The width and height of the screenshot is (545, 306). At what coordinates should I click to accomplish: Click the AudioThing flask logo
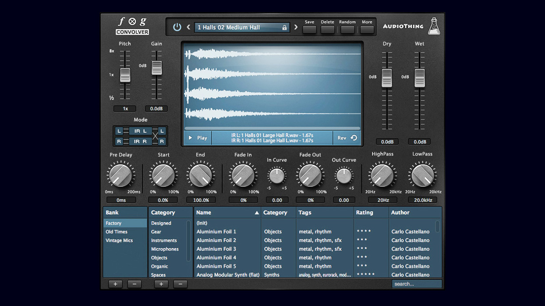pos(433,27)
